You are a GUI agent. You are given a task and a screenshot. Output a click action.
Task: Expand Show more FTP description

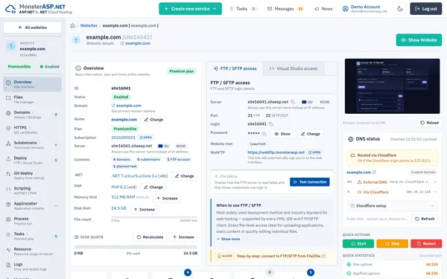coord(228,239)
